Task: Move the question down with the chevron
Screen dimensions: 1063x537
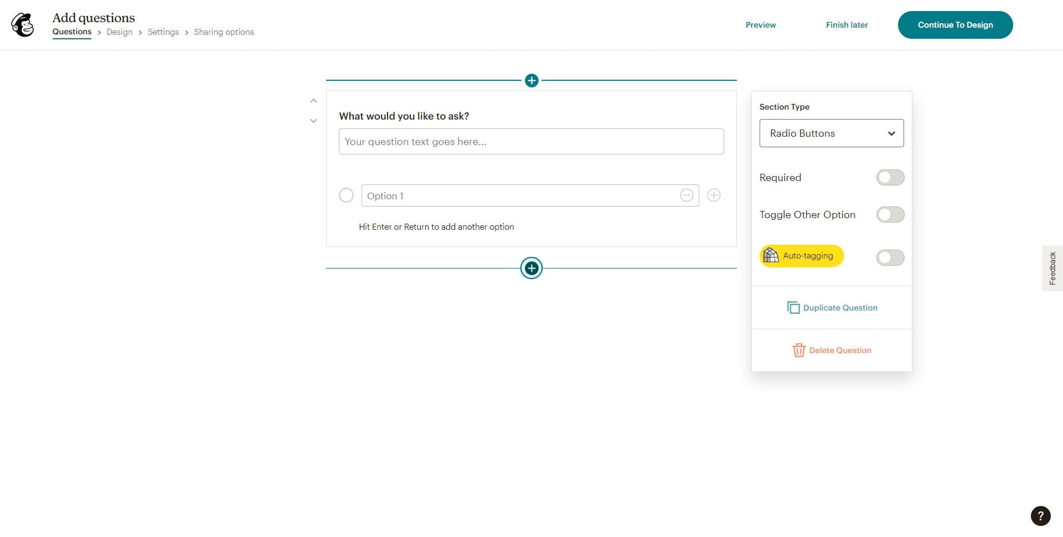Action: click(x=313, y=120)
